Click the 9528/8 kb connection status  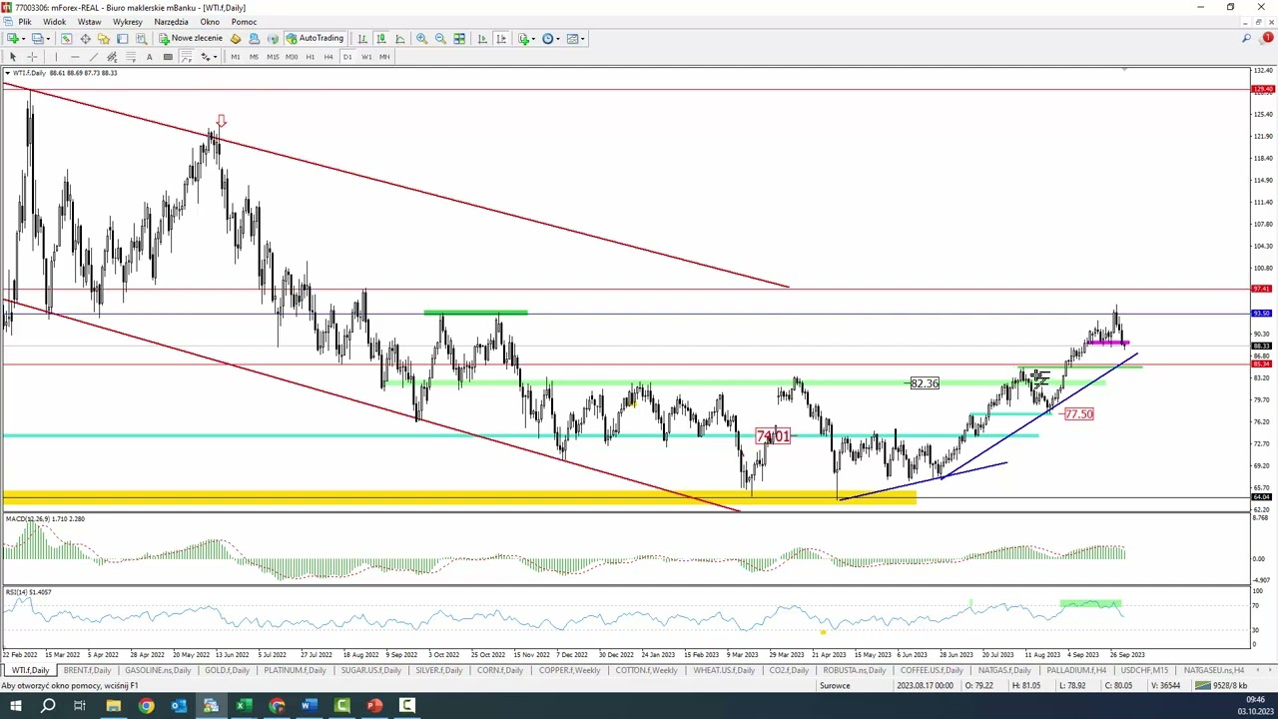point(1219,686)
